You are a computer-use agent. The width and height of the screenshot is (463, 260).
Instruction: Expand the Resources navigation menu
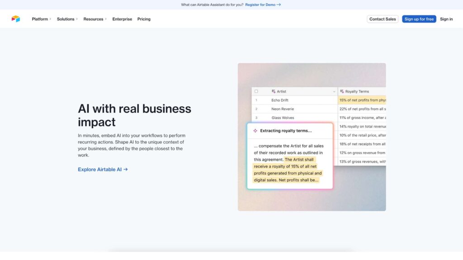[x=94, y=19]
